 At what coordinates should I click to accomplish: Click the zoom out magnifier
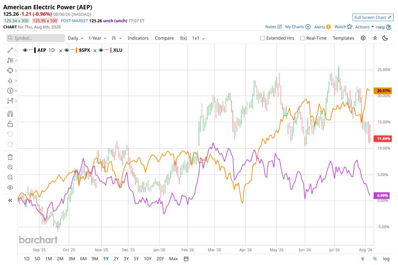click(x=10, y=177)
